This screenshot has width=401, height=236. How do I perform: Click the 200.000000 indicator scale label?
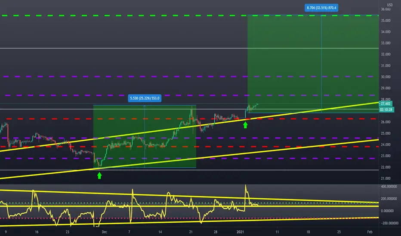click(389, 199)
